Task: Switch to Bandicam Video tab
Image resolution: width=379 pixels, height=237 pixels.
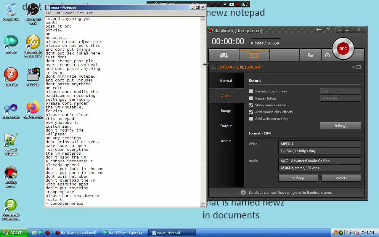Action: pos(226,96)
